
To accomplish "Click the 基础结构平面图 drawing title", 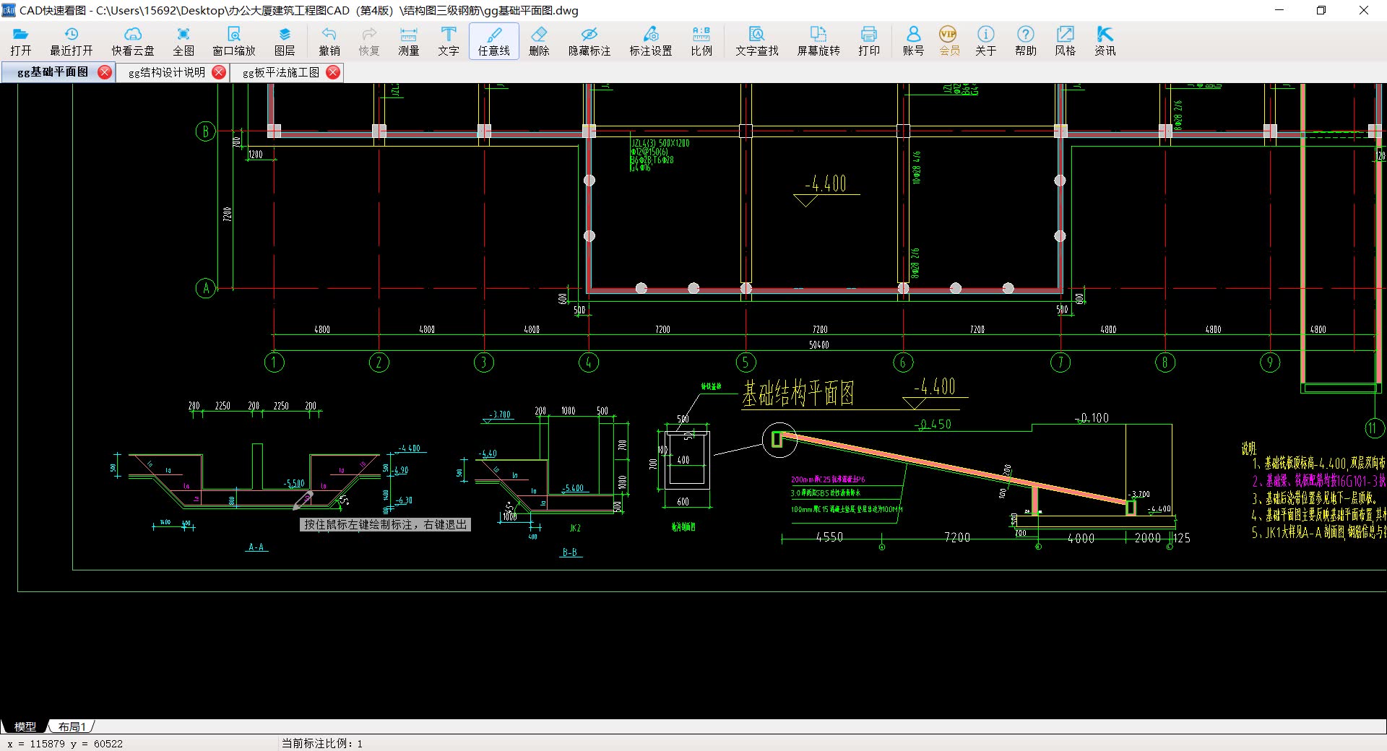I will [x=798, y=394].
